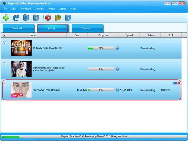Viewport: 188px width, 141px height.
Task: Click the Doctor Who video thumbnail
Action: click(x=21, y=48)
